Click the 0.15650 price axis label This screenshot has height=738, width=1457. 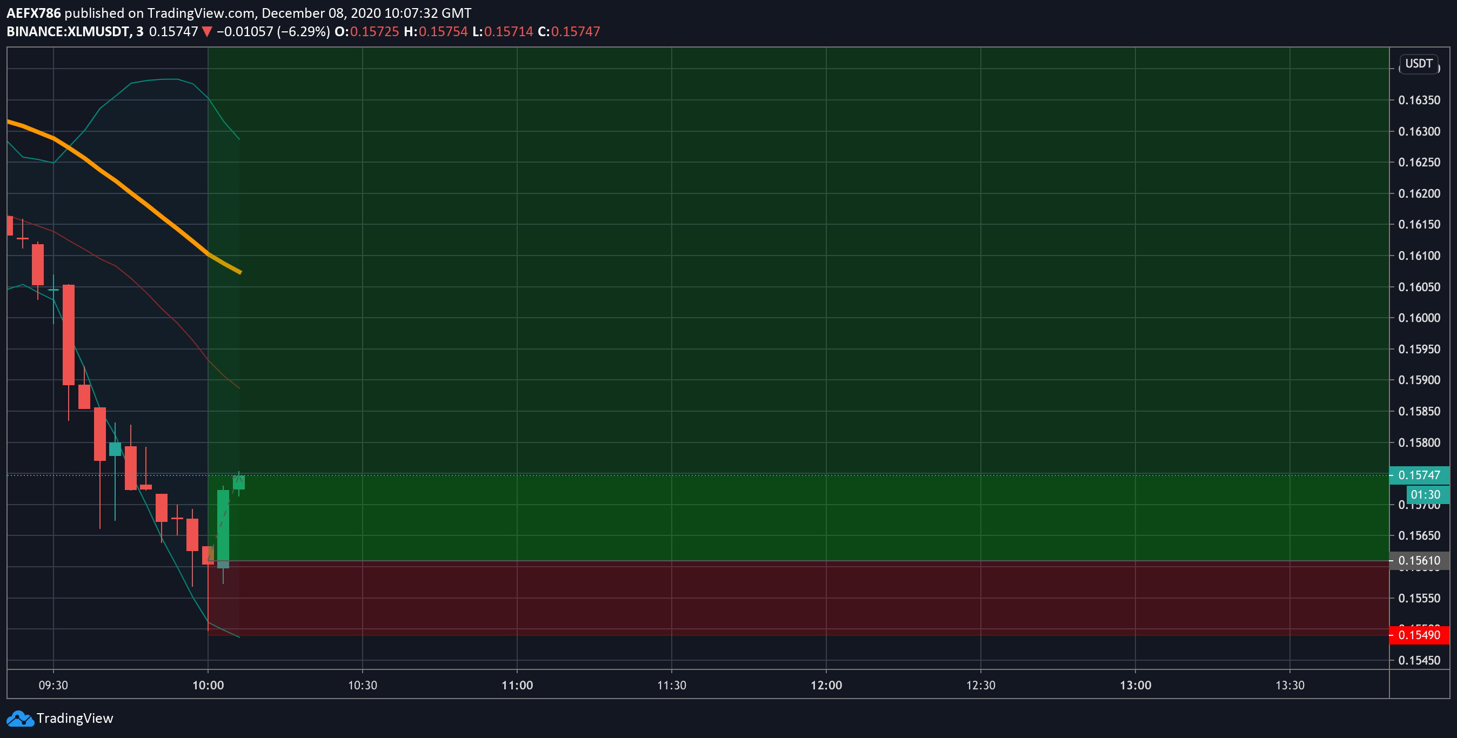coord(1419,535)
